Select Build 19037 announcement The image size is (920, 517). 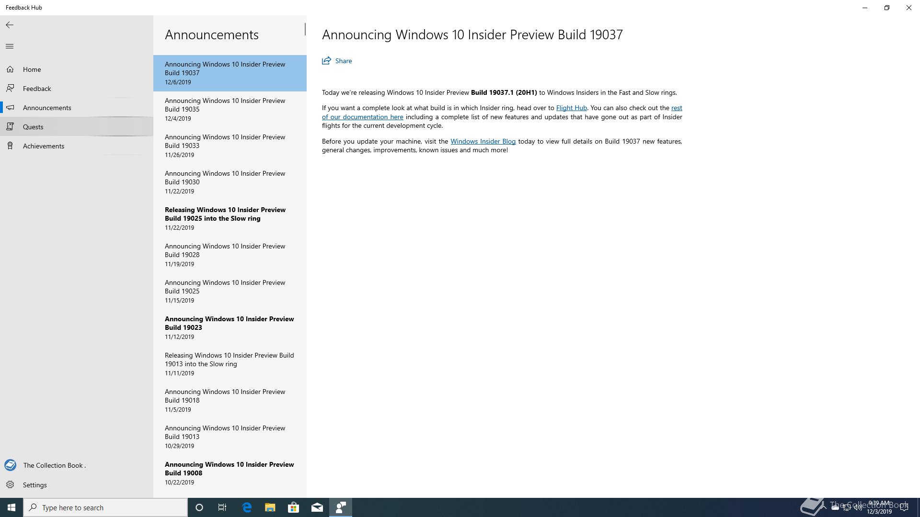click(230, 73)
